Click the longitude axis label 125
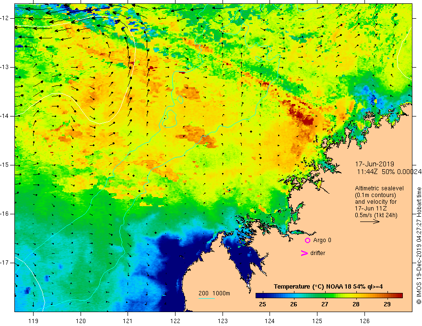The height and width of the screenshot is (326, 422). click(x=317, y=321)
